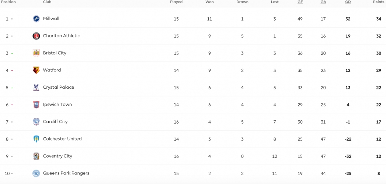Click the green up arrow beside position 3
The width and height of the screenshot is (386, 184).
[12, 53]
